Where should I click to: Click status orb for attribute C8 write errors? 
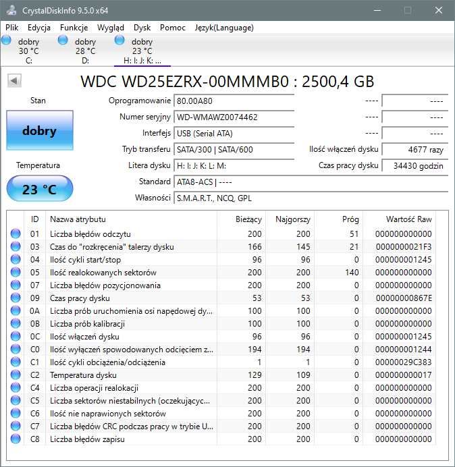[x=16, y=439]
